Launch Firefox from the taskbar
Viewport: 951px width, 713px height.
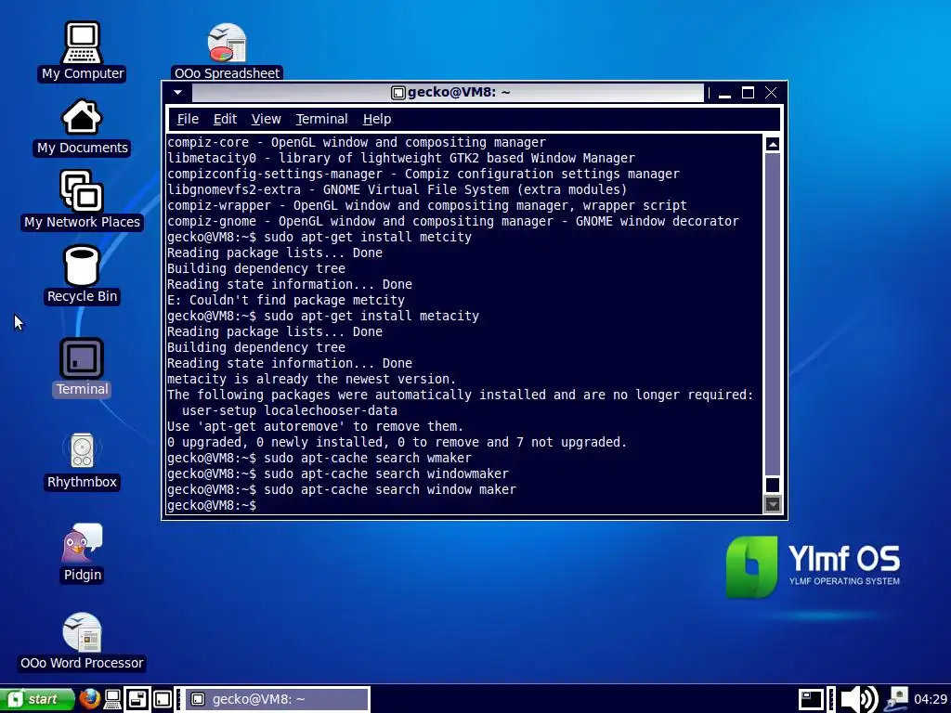coord(90,699)
